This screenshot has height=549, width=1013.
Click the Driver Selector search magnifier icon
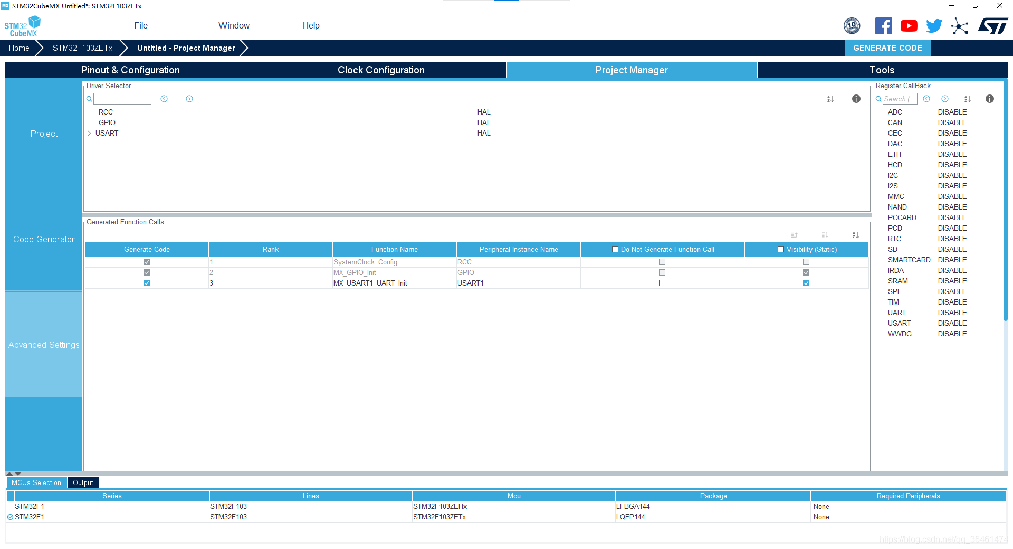click(89, 99)
